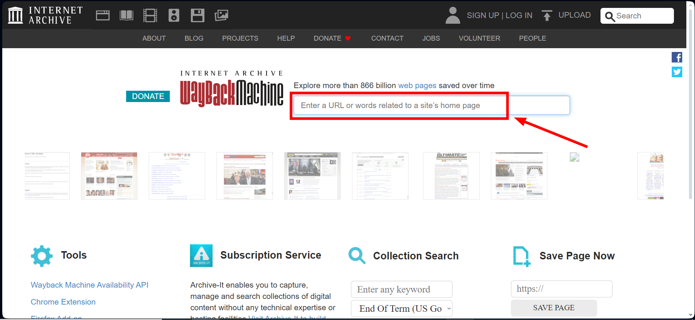Open the broken-image thumbnail placeholder
The width and height of the screenshot is (695, 320).
(x=575, y=157)
